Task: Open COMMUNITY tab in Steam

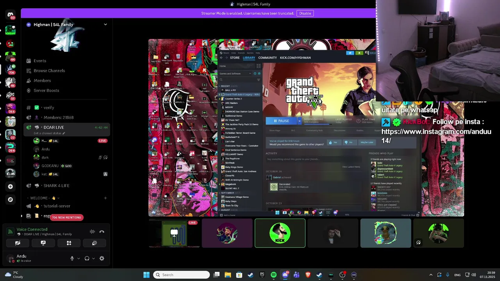Action: 268,58
